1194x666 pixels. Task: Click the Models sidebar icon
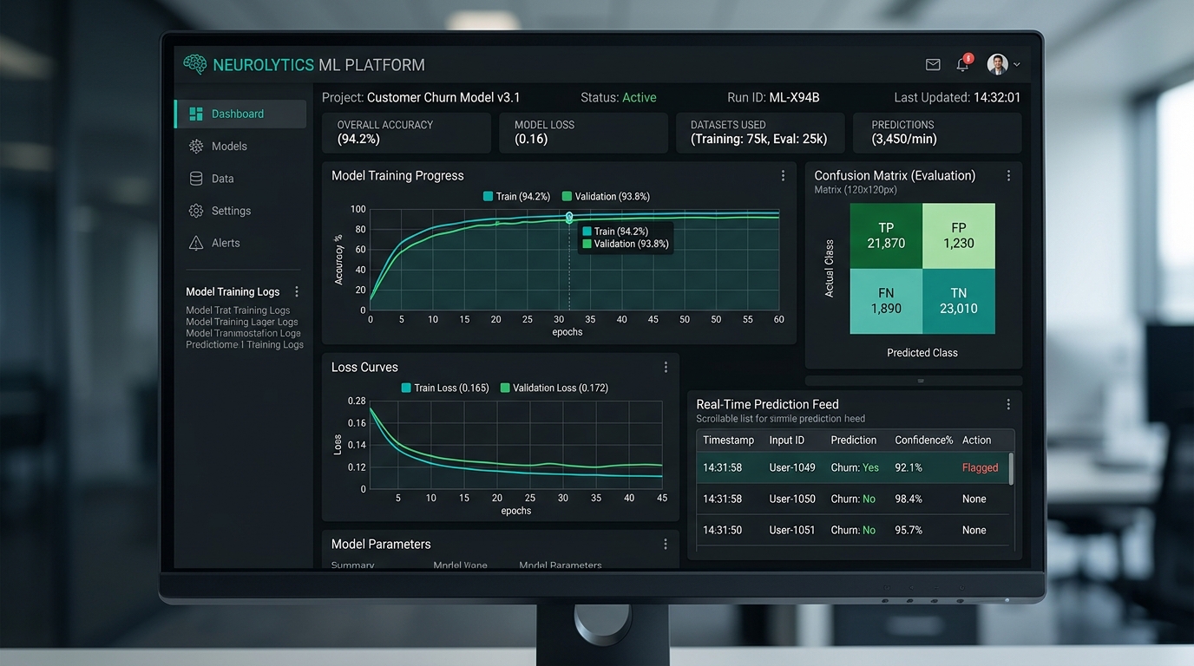click(196, 147)
